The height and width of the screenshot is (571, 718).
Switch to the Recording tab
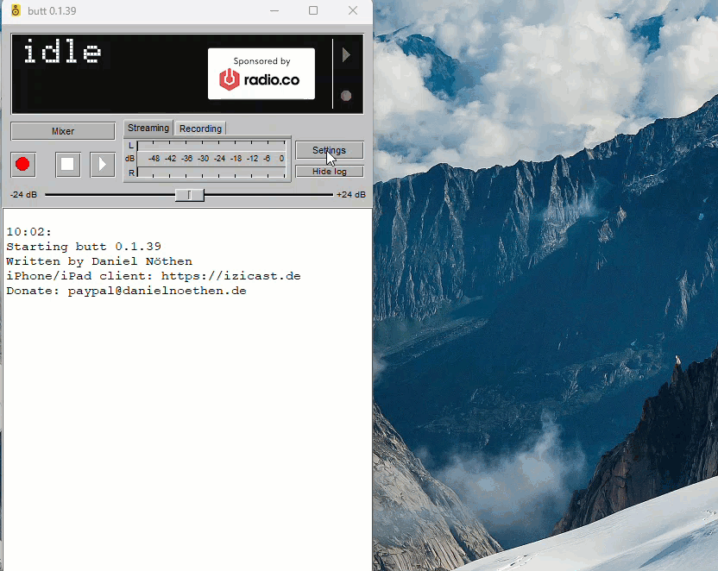(200, 129)
